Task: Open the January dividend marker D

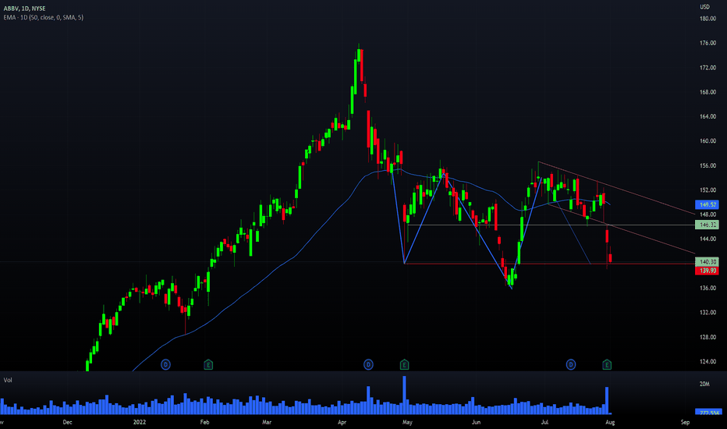Action: pos(165,364)
